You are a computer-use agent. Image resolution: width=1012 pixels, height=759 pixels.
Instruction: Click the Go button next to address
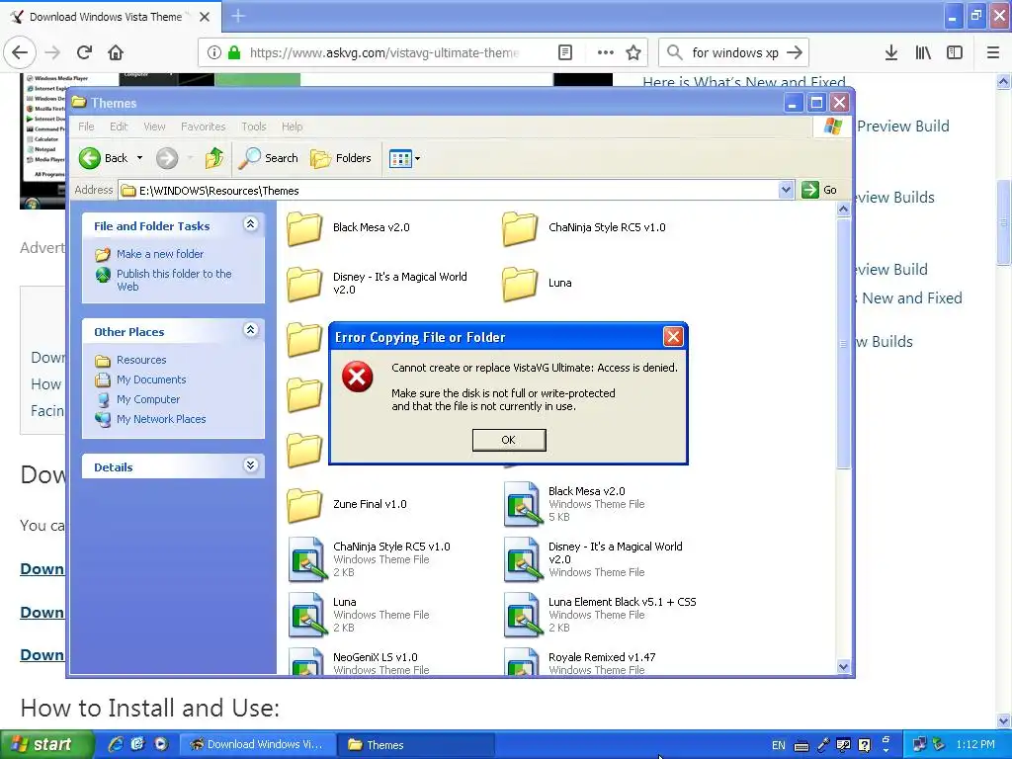(819, 190)
